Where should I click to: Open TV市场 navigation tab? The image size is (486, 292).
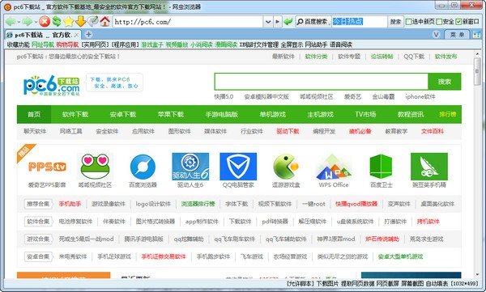[x=365, y=114]
